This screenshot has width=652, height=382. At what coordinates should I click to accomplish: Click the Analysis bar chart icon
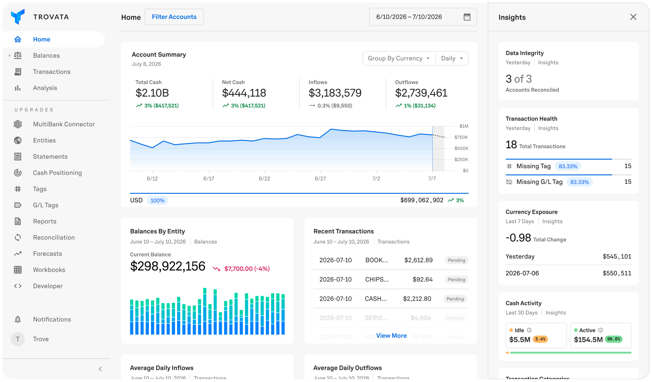click(x=18, y=88)
